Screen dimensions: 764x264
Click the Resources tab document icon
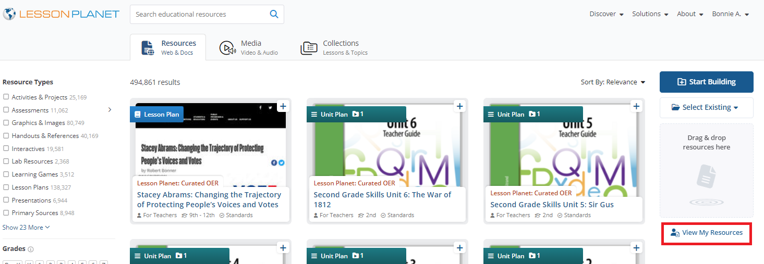[148, 48]
